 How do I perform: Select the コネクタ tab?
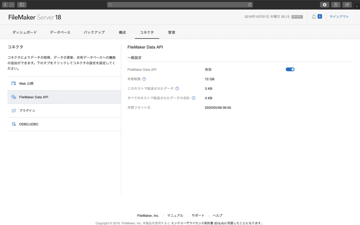click(x=147, y=32)
